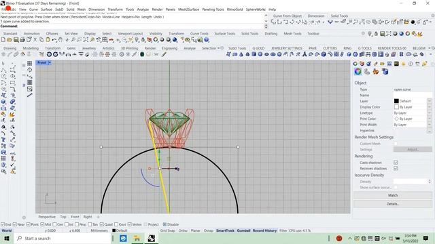This screenshot has width=435, height=244.
Task: Toggle Ortho in the status bar
Action: (183, 230)
